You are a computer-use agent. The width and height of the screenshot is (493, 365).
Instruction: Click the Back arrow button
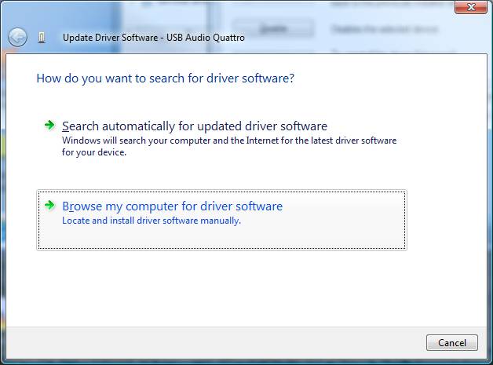[17, 37]
